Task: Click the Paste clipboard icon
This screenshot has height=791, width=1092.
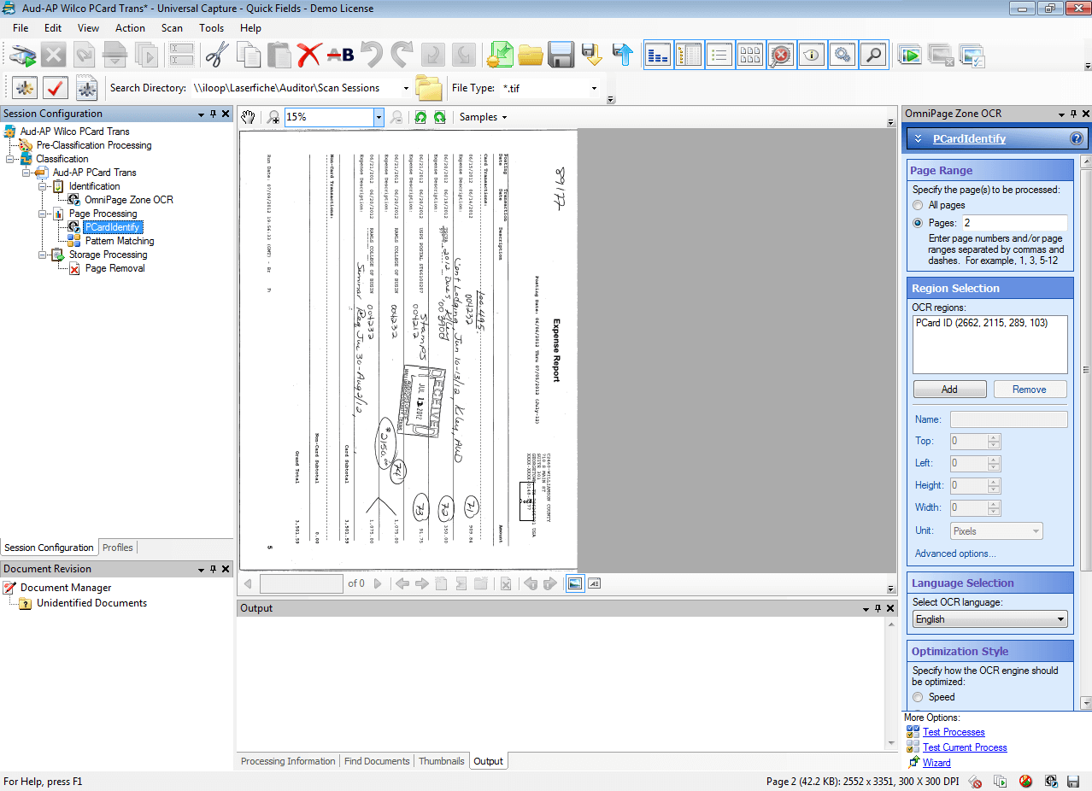Action: [x=279, y=56]
